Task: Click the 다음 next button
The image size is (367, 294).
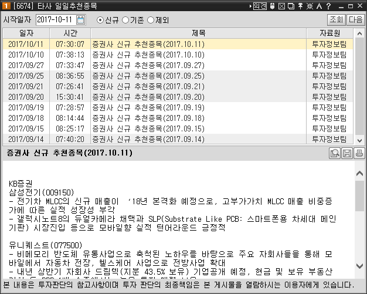Action: 355,20
